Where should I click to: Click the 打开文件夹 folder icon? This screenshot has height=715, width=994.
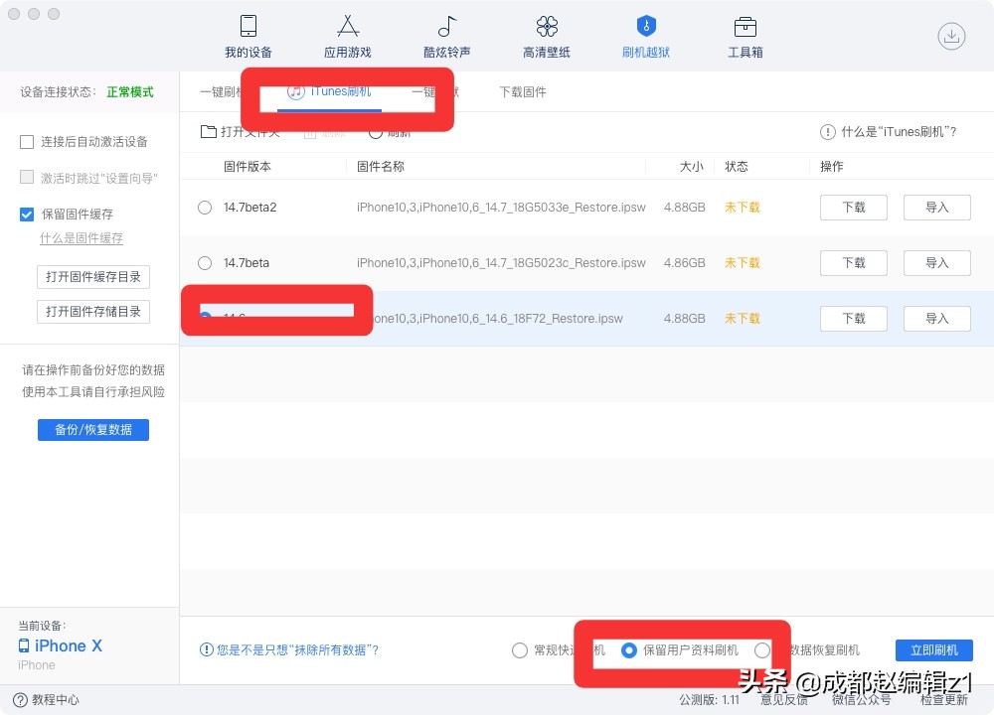(209, 130)
